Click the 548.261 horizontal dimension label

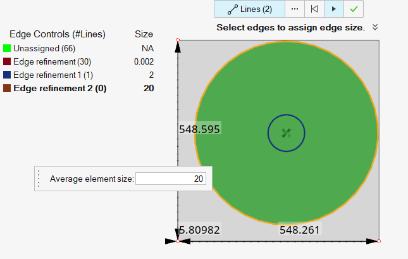click(x=300, y=229)
